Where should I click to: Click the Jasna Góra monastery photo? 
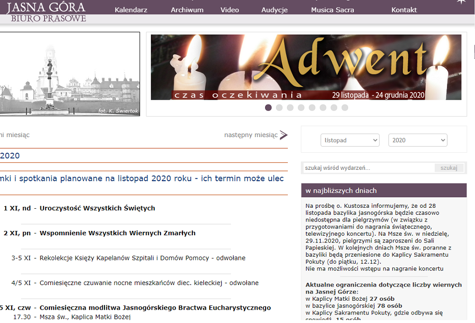(x=69, y=74)
